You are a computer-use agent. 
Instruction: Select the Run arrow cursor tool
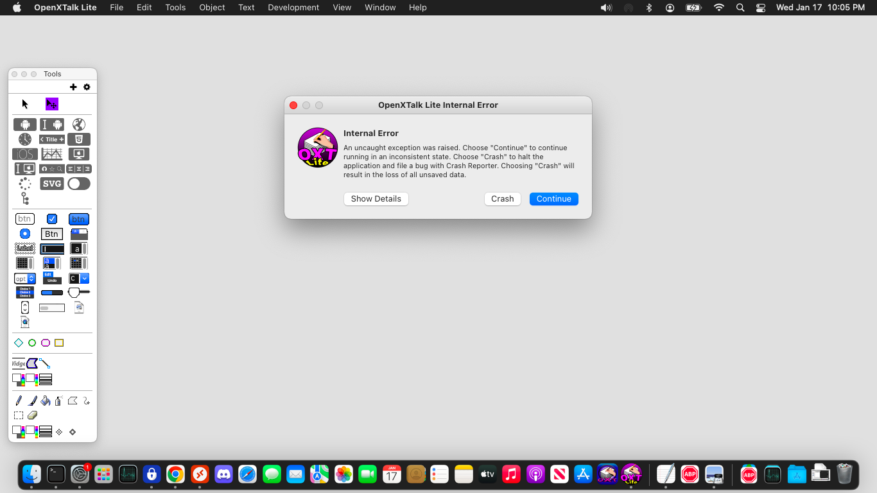coord(25,104)
